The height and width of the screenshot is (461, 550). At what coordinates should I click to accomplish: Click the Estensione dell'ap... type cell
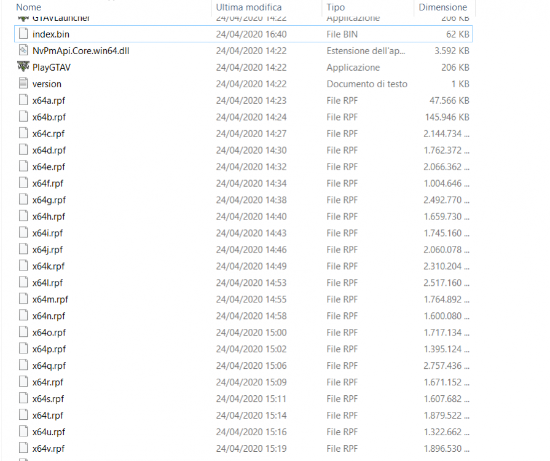click(366, 51)
